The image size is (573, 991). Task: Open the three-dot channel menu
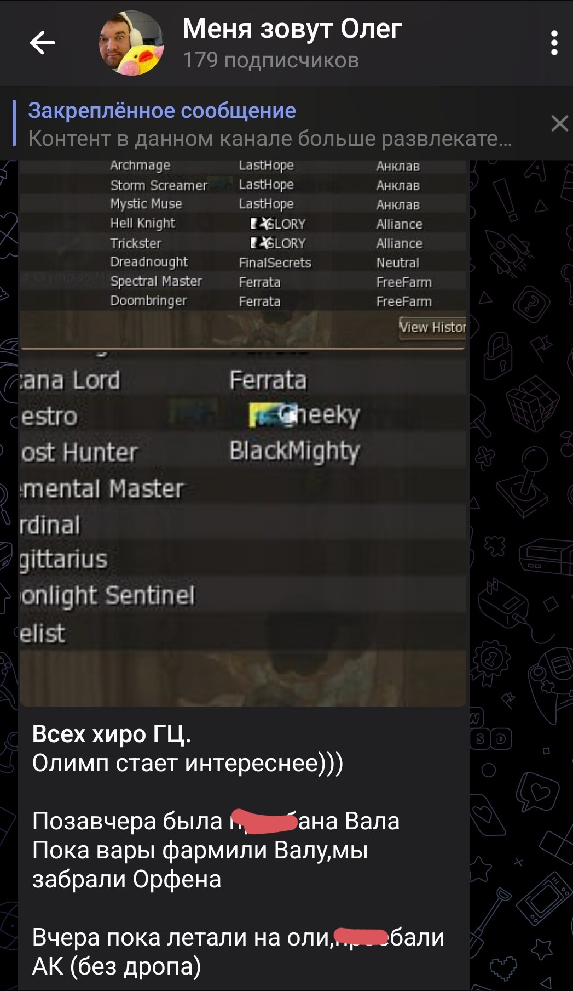554,43
